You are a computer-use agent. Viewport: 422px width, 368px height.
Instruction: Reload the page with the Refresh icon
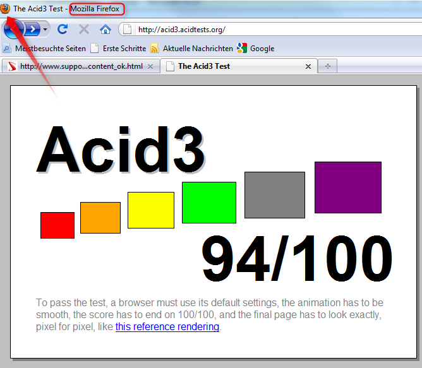pos(63,29)
